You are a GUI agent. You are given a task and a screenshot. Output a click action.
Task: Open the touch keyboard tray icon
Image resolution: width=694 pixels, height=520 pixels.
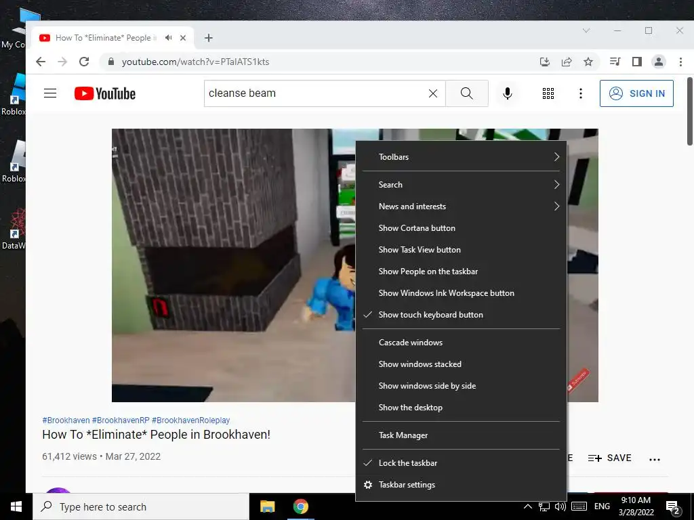pos(579,506)
